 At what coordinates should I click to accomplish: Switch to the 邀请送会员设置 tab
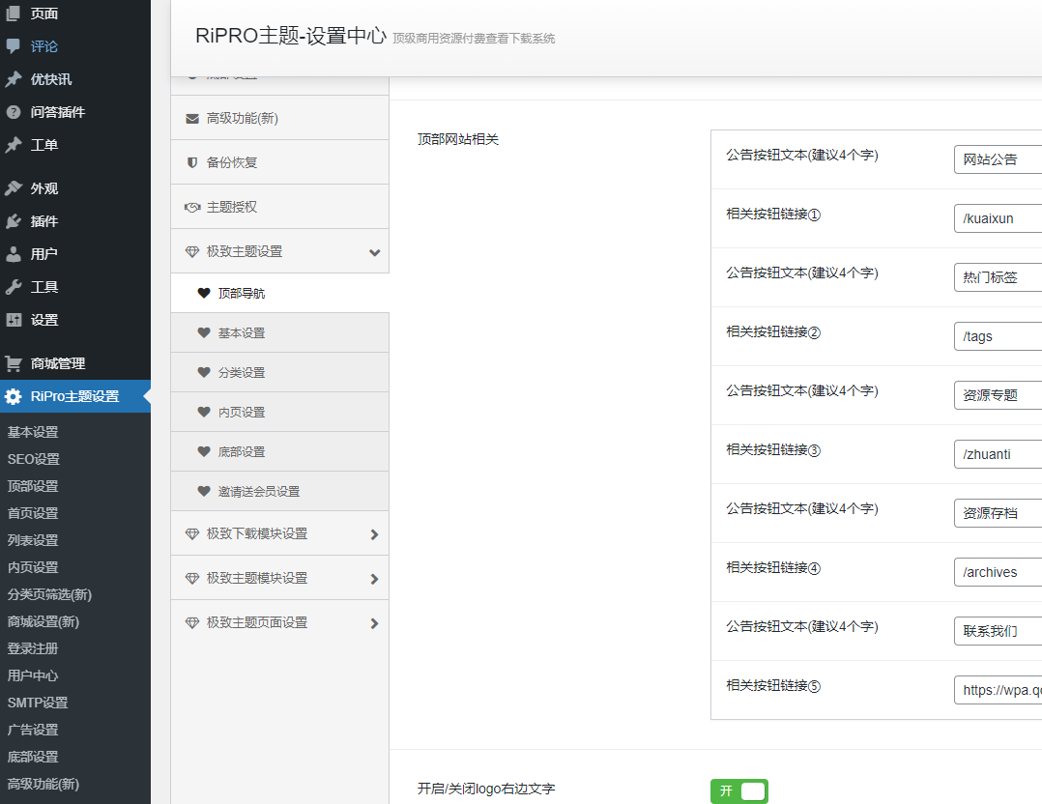coord(258,491)
